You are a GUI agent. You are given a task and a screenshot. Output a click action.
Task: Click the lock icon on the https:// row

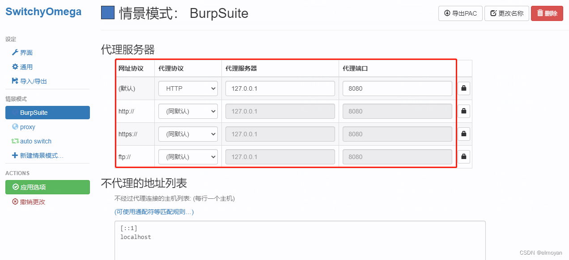pyautogui.click(x=464, y=134)
